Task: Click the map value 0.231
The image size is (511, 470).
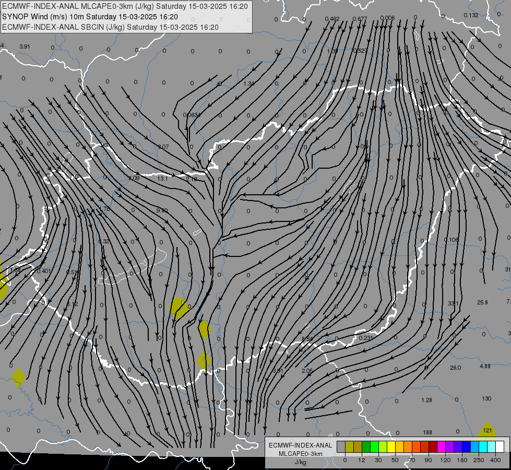Action: coord(366,338)
